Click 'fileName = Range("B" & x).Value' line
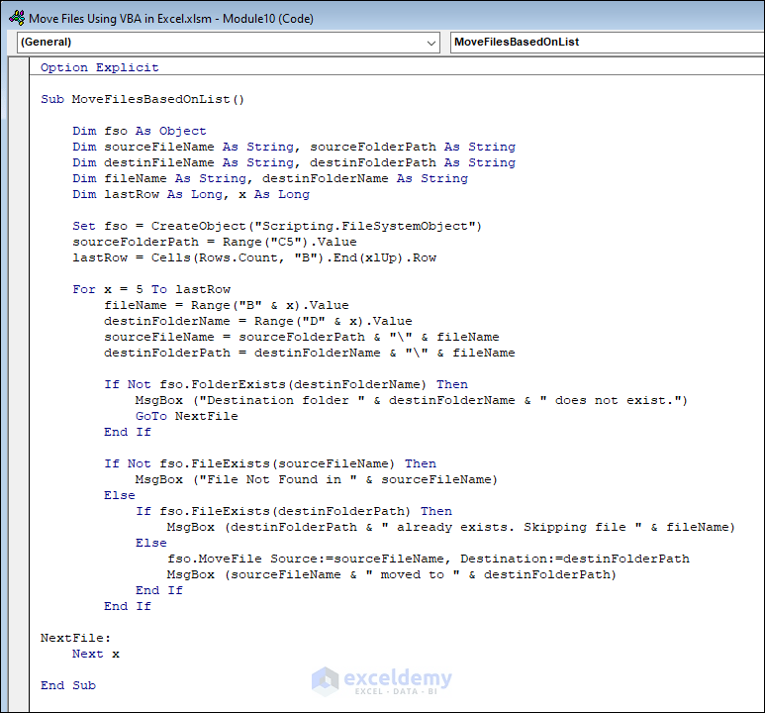 pyautogui.click(x=227, y=305)
